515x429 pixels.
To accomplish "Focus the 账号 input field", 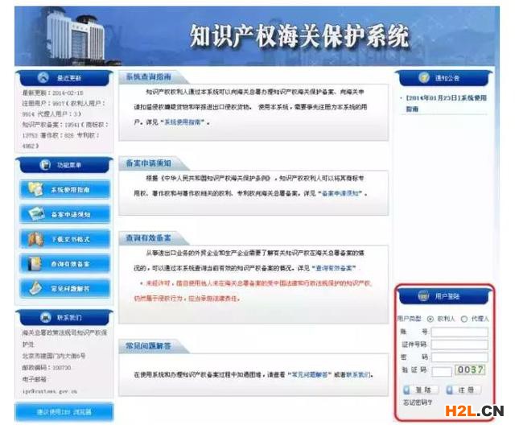I will pos(459,332).
